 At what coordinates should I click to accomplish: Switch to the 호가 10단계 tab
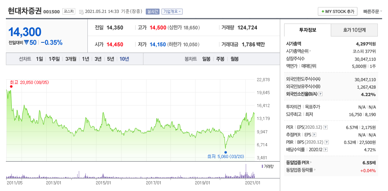pyautogui.click(x=354, y=30)
